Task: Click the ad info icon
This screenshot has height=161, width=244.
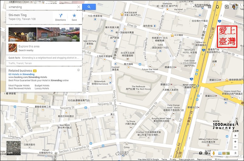Action: point(78,70)
